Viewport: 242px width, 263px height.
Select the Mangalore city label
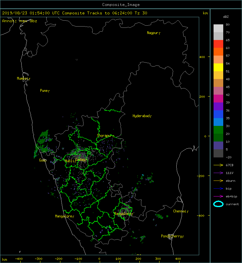point(64,216)
